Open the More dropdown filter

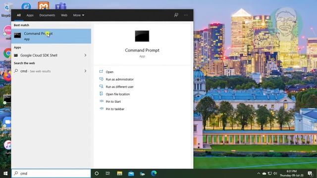[x=79, y=15]
